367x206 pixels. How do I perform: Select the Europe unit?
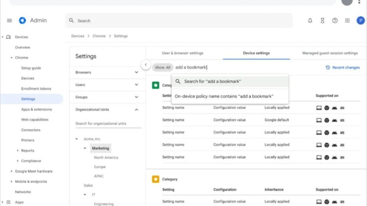[100, 167]
